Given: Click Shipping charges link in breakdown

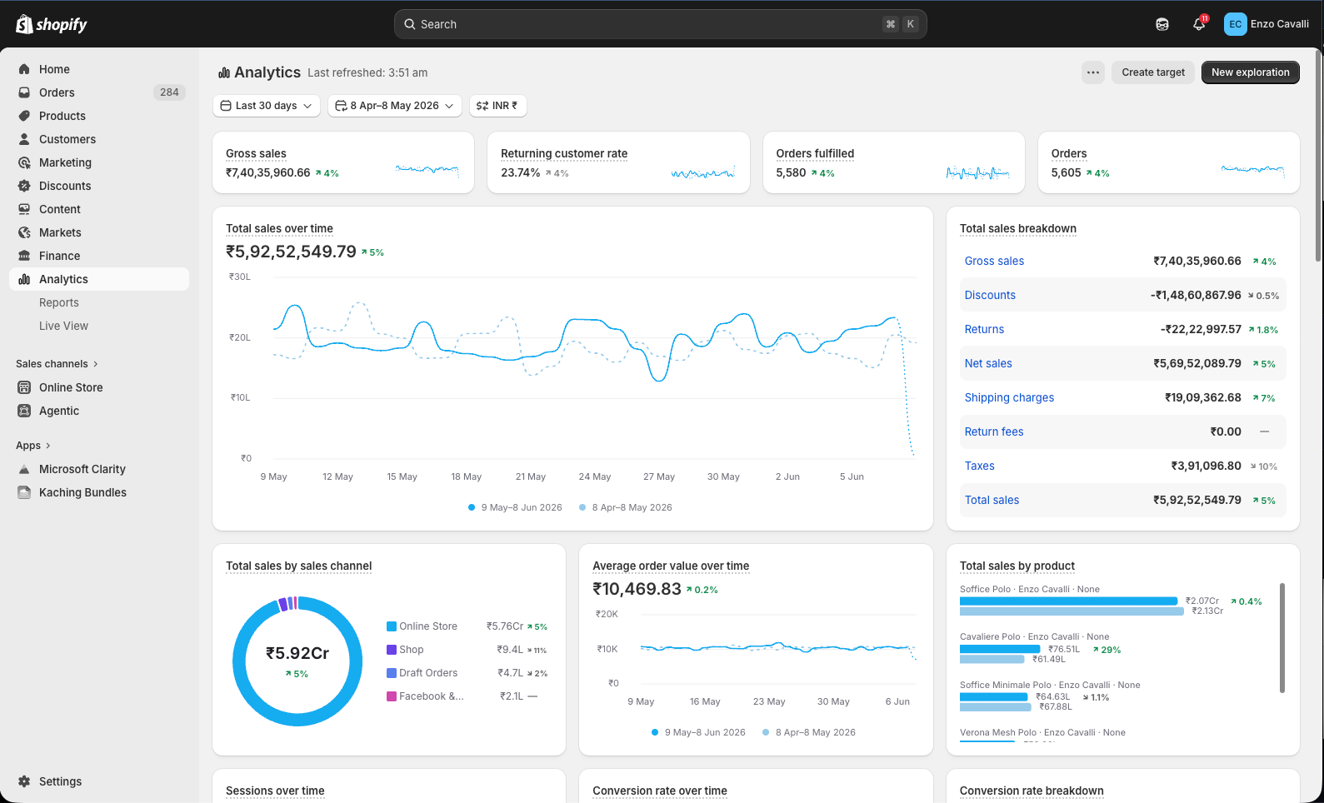Looking at the screenshot, I should 1009,397.
